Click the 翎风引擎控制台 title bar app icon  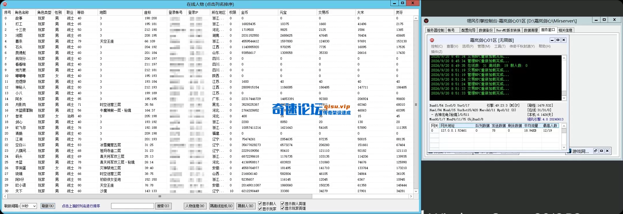point(426,21)
